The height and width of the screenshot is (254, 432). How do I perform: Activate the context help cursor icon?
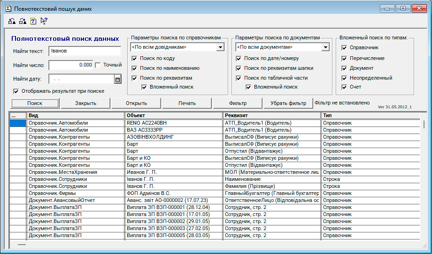pos(44,21)
